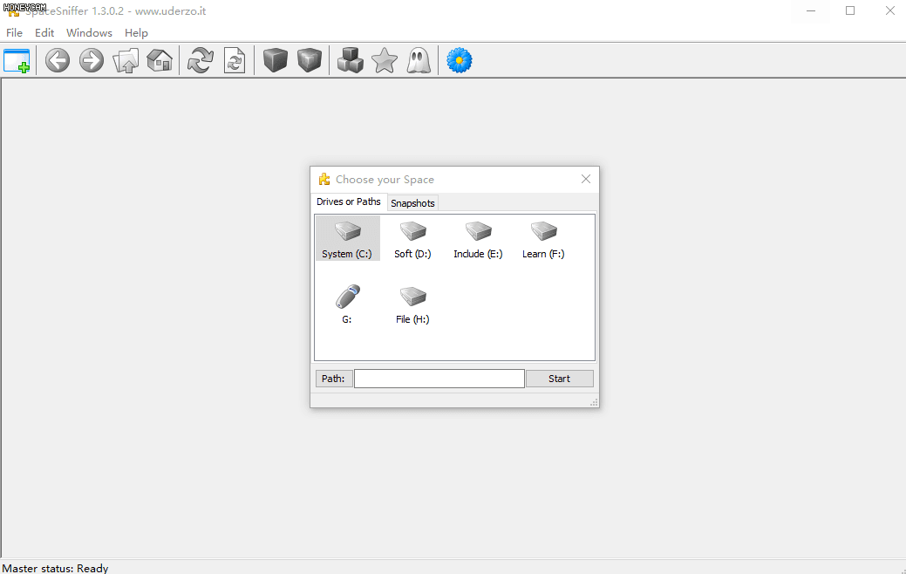Click the light cube more detail icon
The height and width of the screenshot is (574, 906).
tap(310, 61)
